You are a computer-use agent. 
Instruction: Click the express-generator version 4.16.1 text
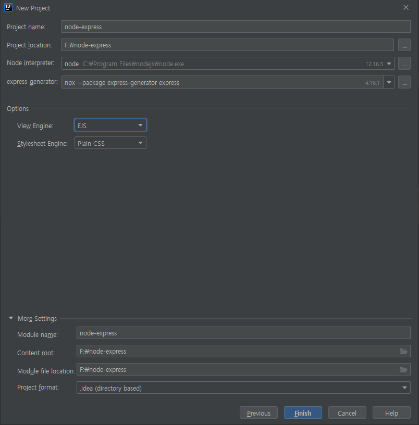[372, 83]
